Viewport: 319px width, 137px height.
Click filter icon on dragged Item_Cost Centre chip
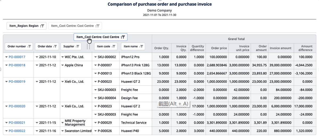[123, 37]
